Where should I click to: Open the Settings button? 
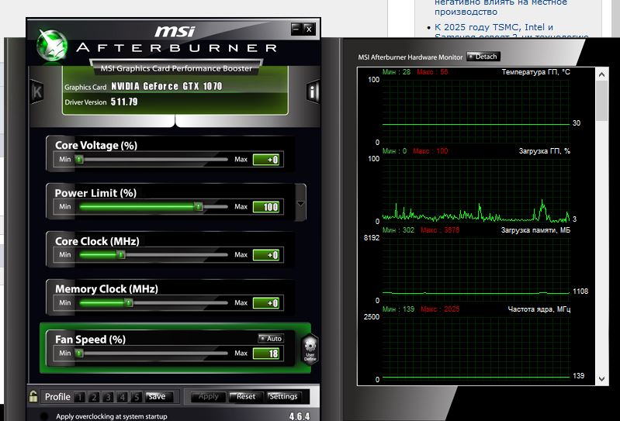[283, 396]
